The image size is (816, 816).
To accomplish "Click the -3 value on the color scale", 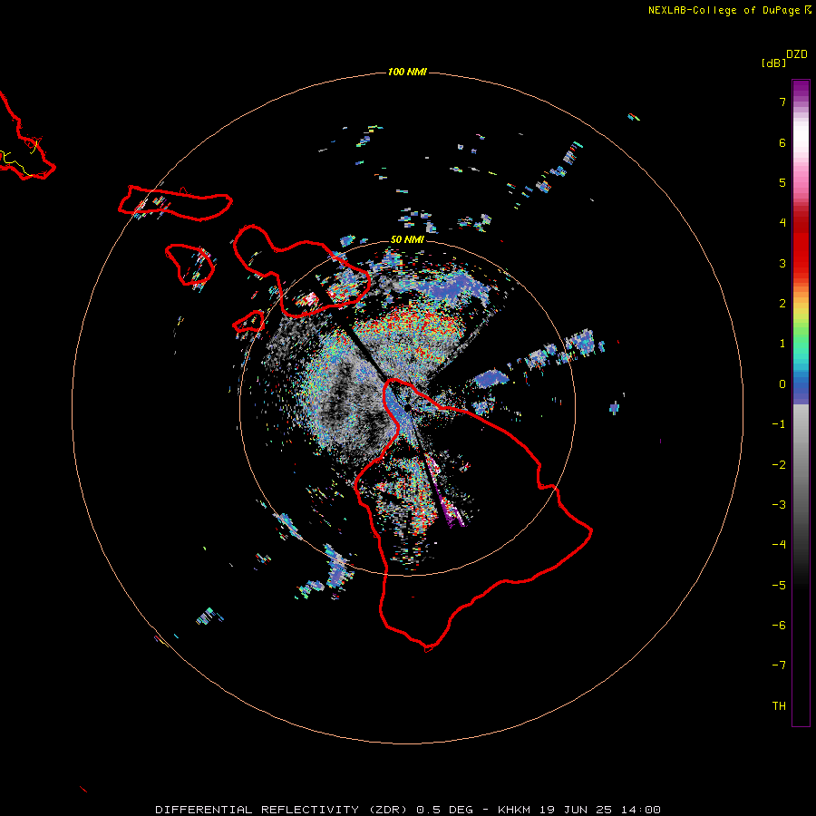I will (779, 505).
